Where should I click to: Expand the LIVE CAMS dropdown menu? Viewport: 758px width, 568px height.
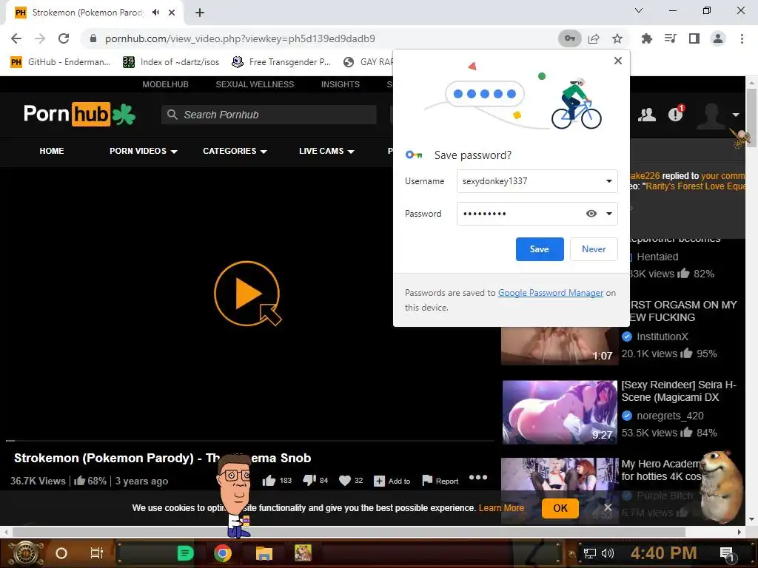click(326, 151)
